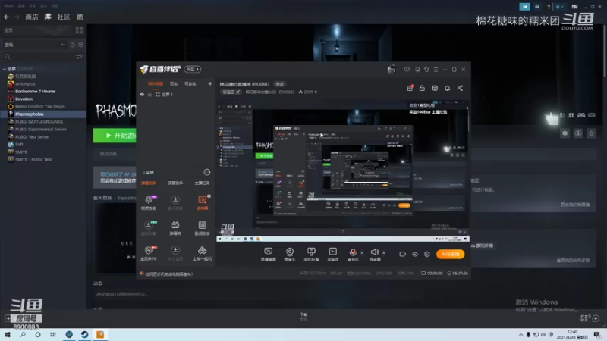Switch Steam library to grid view icon
The width and height of the screenshot is (607, 341).
pyautogui.click(x=80, y=30)
